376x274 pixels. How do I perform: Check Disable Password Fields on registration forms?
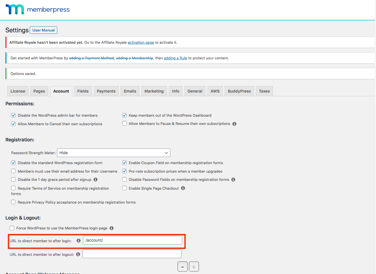click(124, 179)
